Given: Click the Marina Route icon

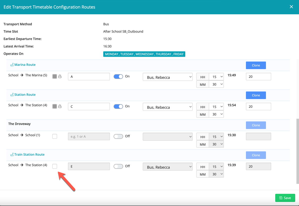Looking at the screenshot, I should pos(12,65).
